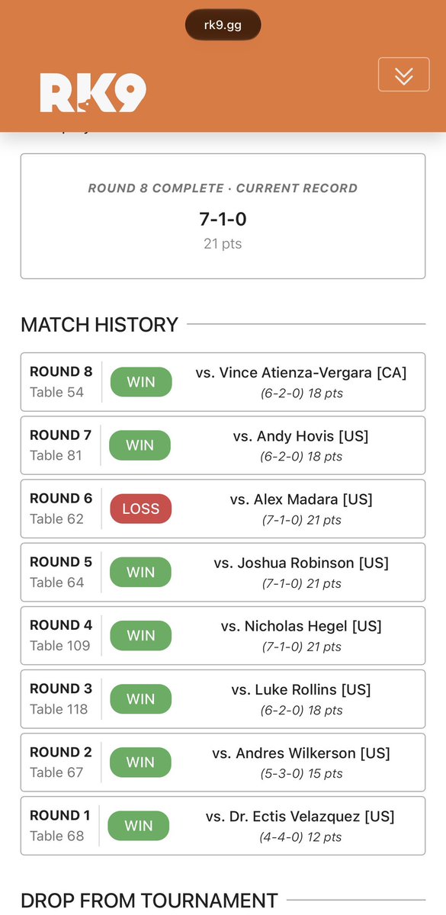This screenshot has height=915, width=446.
Task: Click the RK9 logo
Action: click(x=93, y=92)
